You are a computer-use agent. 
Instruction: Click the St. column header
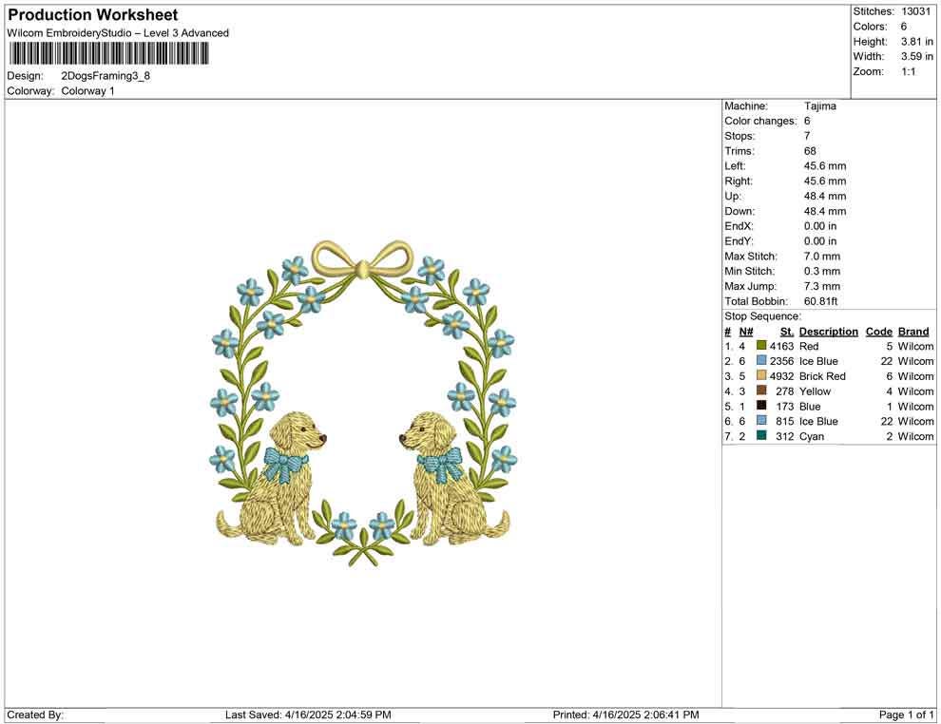(x=786, y=331)
